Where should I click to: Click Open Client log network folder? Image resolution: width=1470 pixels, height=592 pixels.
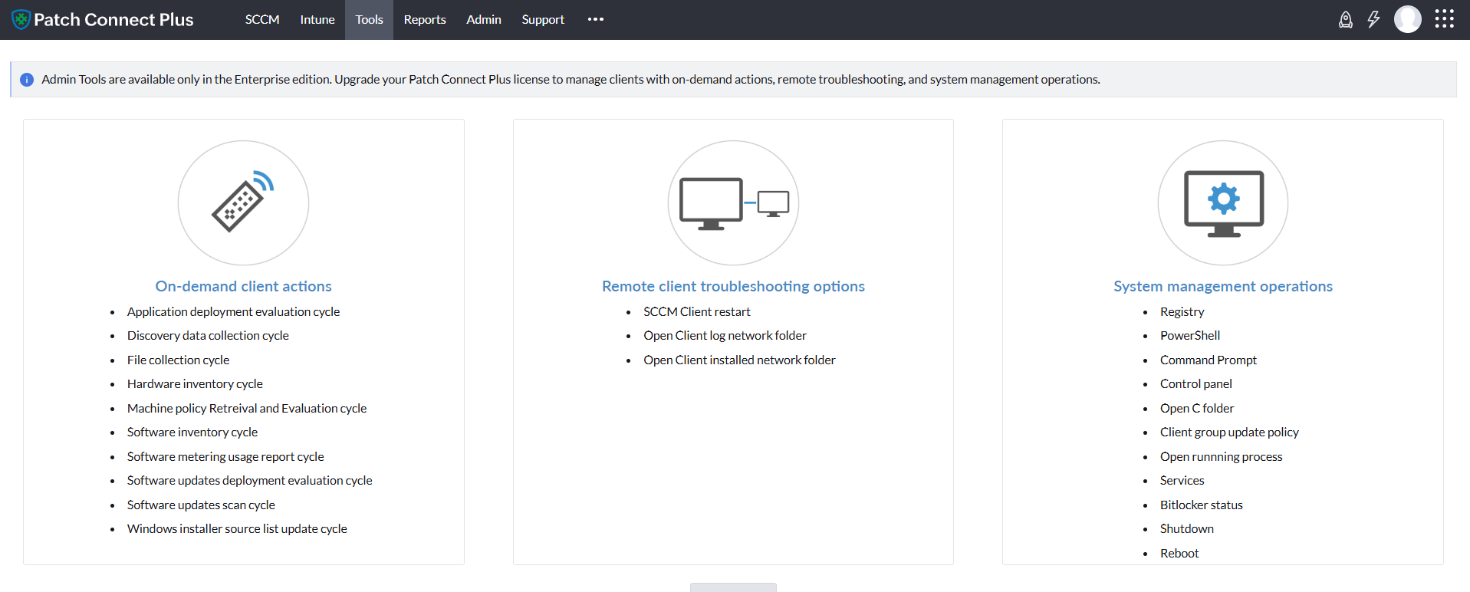pos(725,336)
